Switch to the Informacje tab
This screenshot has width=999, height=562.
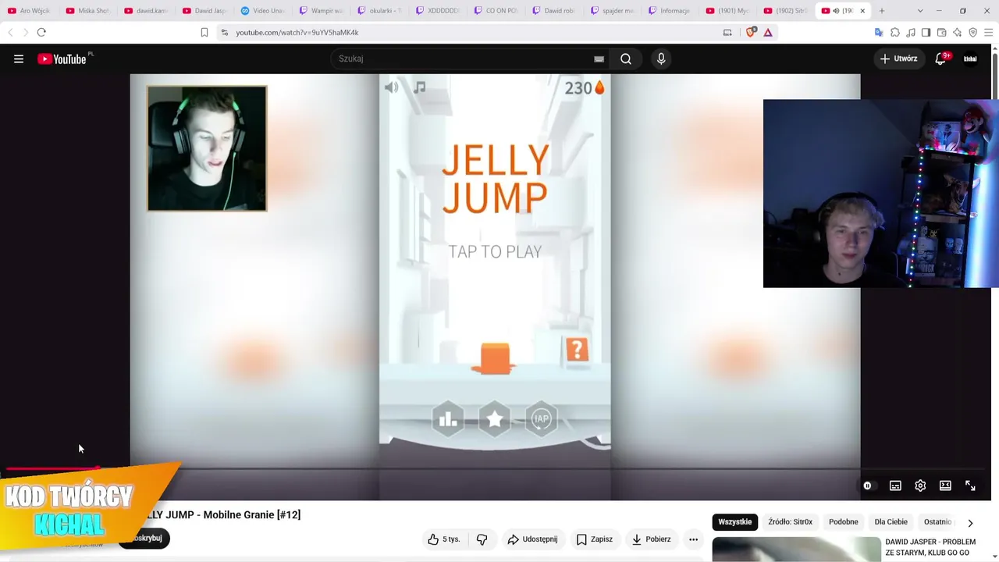pyautogui.click(x=670, y=11)
